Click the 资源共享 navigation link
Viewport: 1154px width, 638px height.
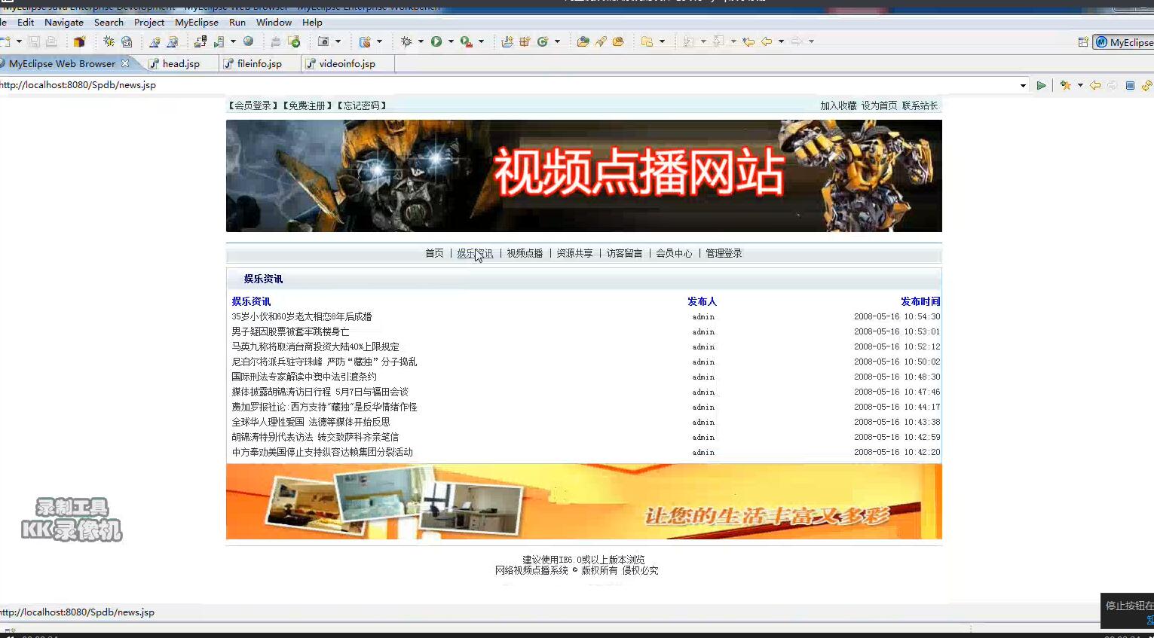[574, 254]
